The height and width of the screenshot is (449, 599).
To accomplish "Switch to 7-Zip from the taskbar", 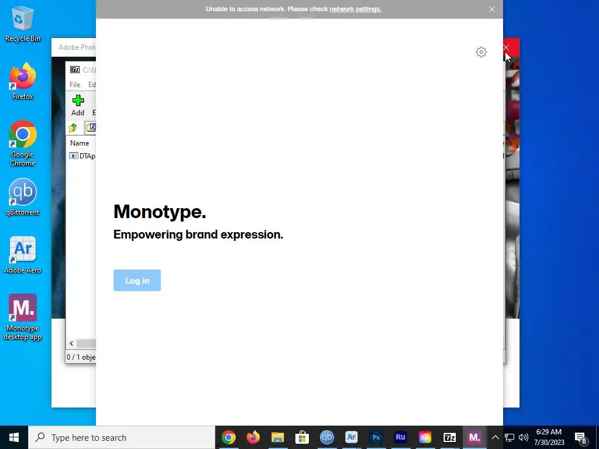I will click(x=450, y=437).
